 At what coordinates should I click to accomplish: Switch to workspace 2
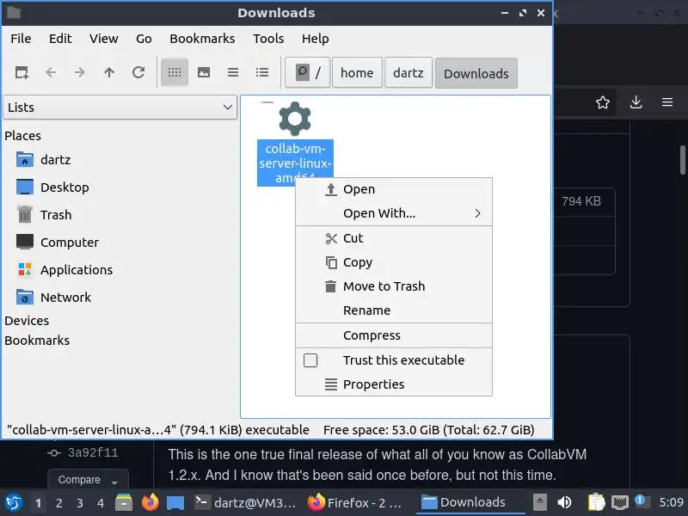[58, 503]
